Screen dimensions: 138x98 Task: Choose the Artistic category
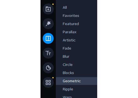tap(69, 40)
